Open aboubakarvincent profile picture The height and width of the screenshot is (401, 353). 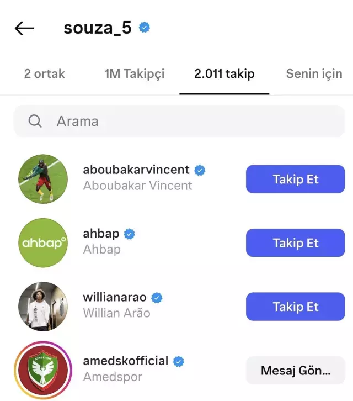pyautogui.click(x=43, y=179)
